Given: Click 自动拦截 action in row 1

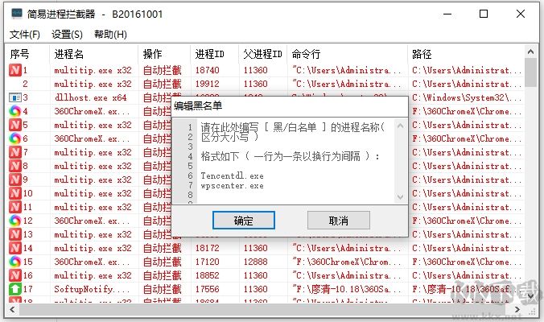Looking at the screenshot, I should 163,70.
